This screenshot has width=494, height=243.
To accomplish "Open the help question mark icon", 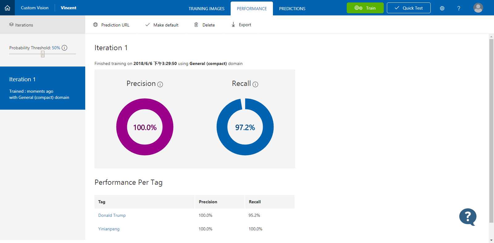I will pos(459,8).
